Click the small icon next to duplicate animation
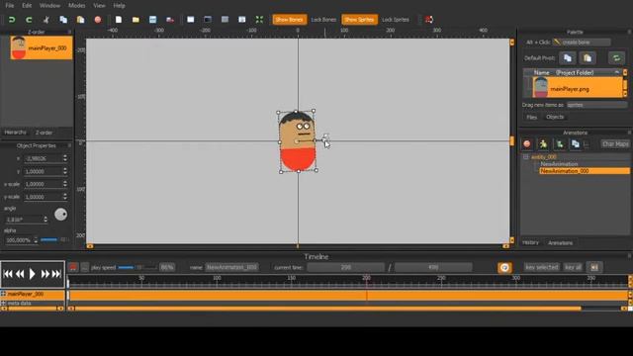 click(587, 144)
